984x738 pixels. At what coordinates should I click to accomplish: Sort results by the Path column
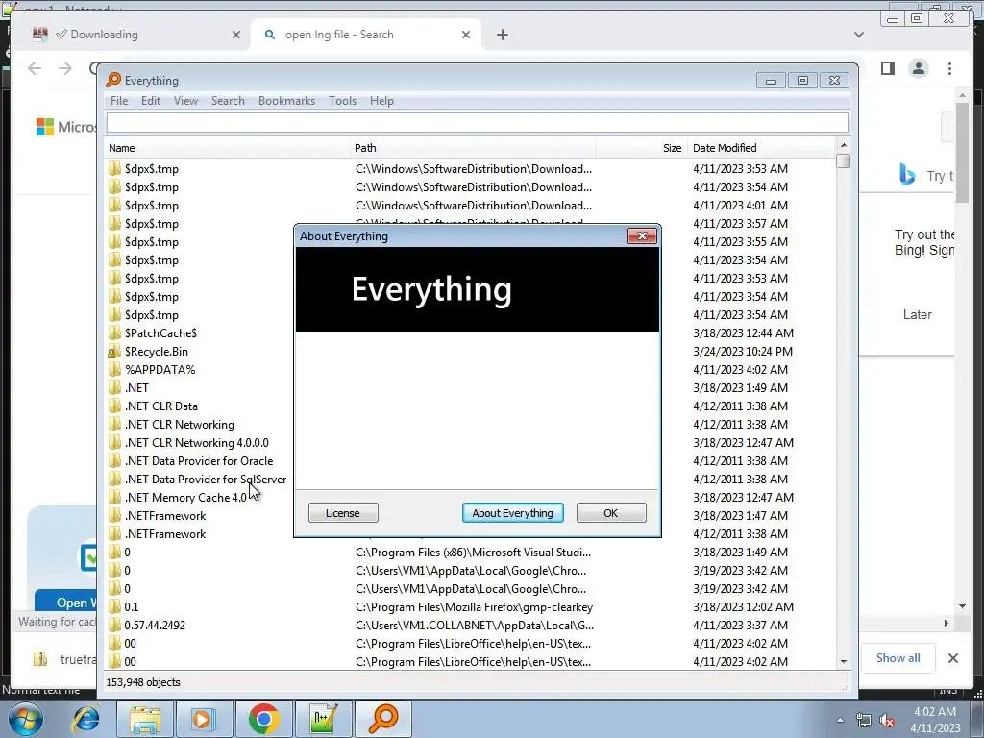473,148
